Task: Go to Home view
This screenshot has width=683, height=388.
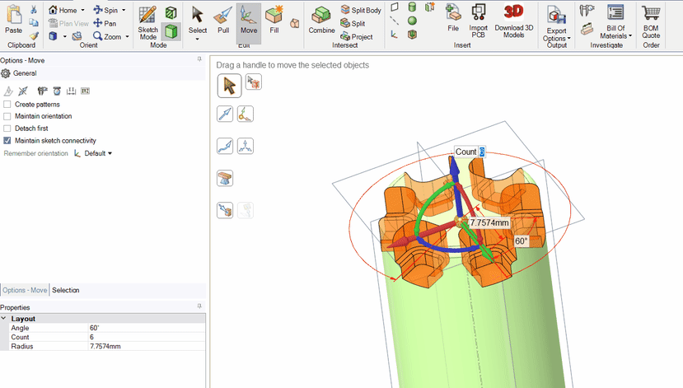Action: coord(63,10)
